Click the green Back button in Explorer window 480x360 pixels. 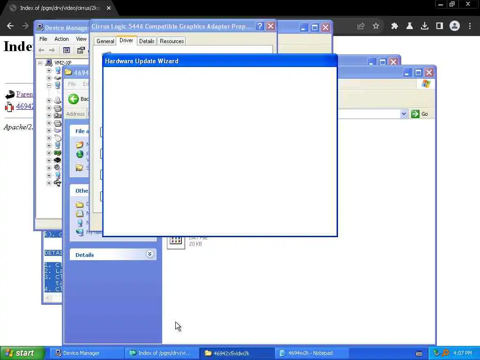(74, 99)
